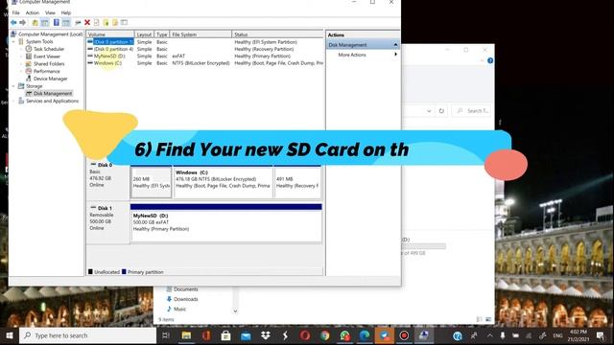Click the black Unallocated legend swatch
Image resolution: width=614 pixels, height=345 pixels.
point(90,272)
